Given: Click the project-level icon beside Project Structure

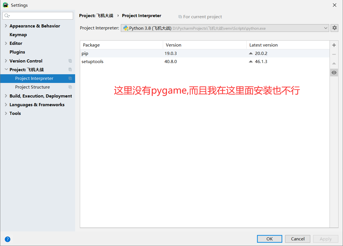Looking at the screenshot, I should [x=70, y=87].
